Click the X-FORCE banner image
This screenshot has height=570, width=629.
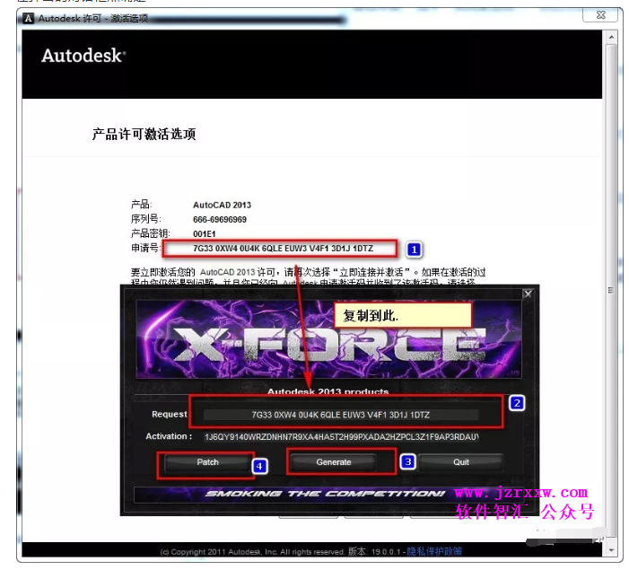tap(328, 339)
